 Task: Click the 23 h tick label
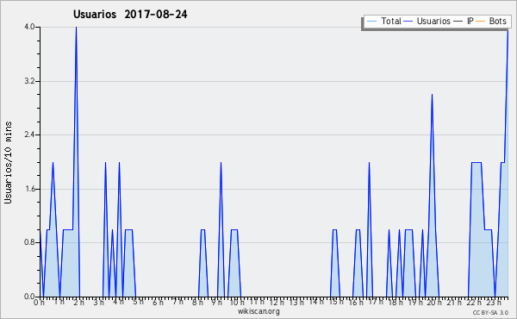pyautogui.click(x=494, y=302)
